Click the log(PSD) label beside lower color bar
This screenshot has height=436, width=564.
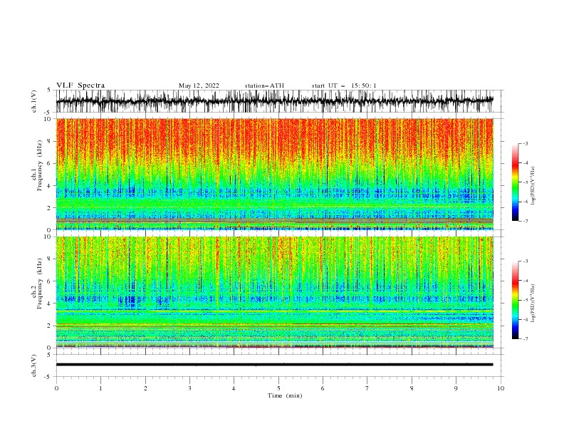click(x=533, y=303)
